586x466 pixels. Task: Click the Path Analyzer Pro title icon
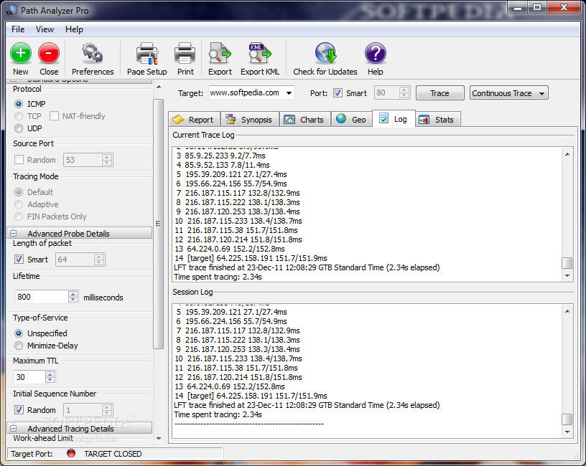tap(11, 11)
